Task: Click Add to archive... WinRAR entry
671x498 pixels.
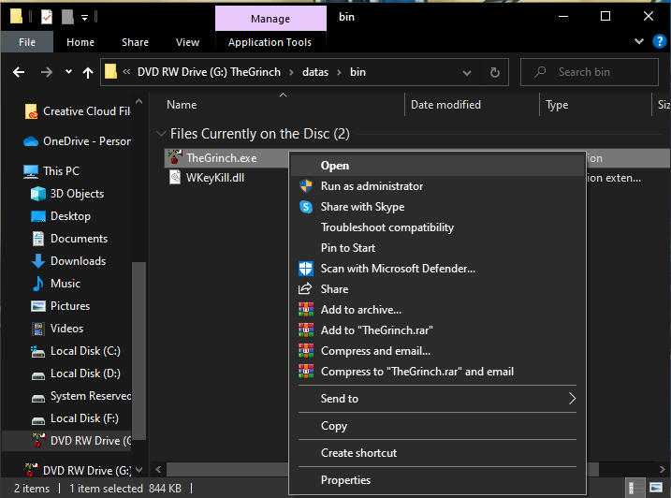Action: (x=437, y=310)
